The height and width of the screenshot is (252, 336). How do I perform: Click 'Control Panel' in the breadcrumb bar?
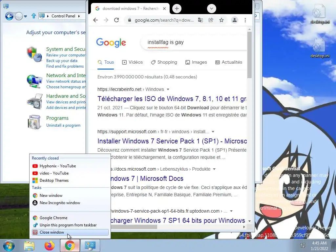(63, 16)
